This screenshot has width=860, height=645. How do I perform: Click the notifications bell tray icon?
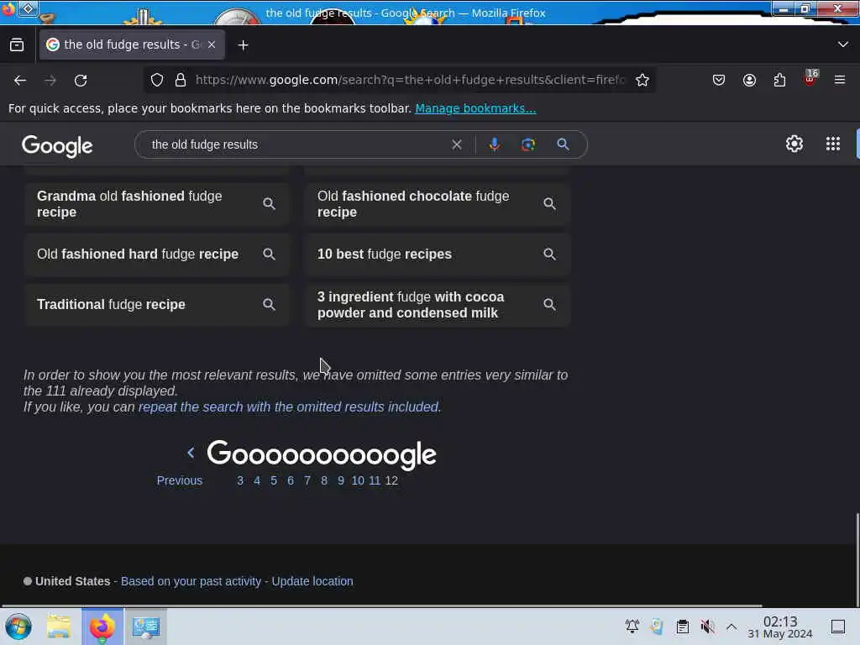point(632,627)
